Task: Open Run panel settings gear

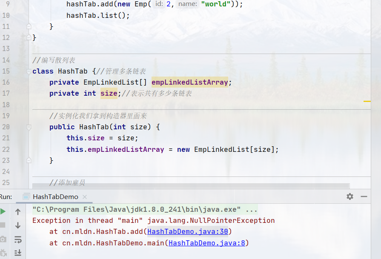Action: pos(349,196)
